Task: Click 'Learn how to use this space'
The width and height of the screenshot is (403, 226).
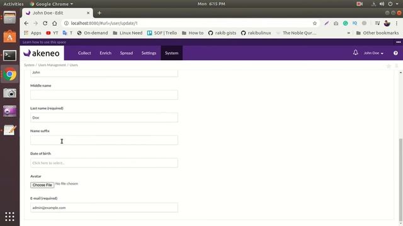Action: [x=44, y=42]
